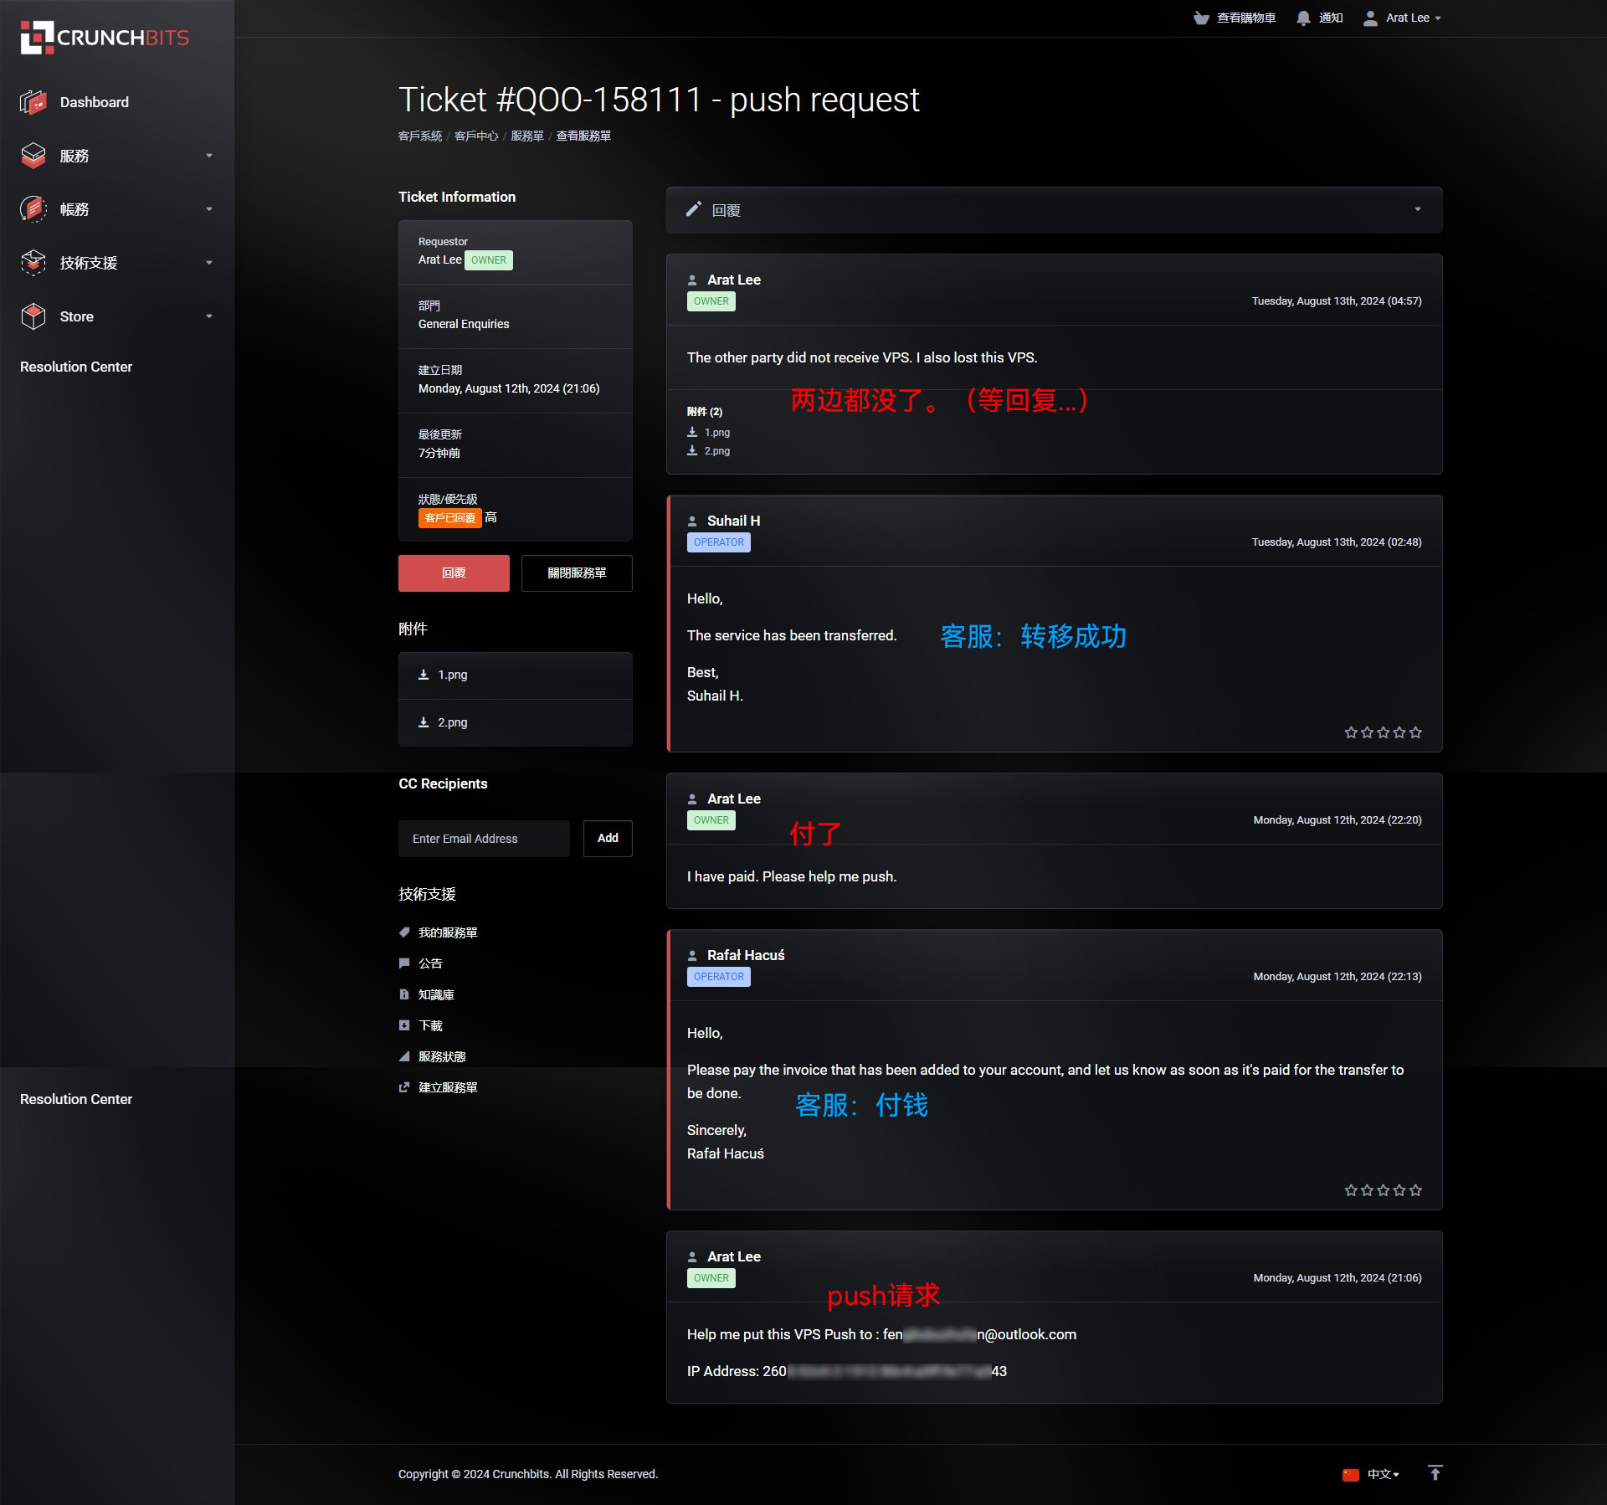1607x1505 pixels.
Task: Click the scroll-to-top arrow in footer
Action: pos(1435,1473)
